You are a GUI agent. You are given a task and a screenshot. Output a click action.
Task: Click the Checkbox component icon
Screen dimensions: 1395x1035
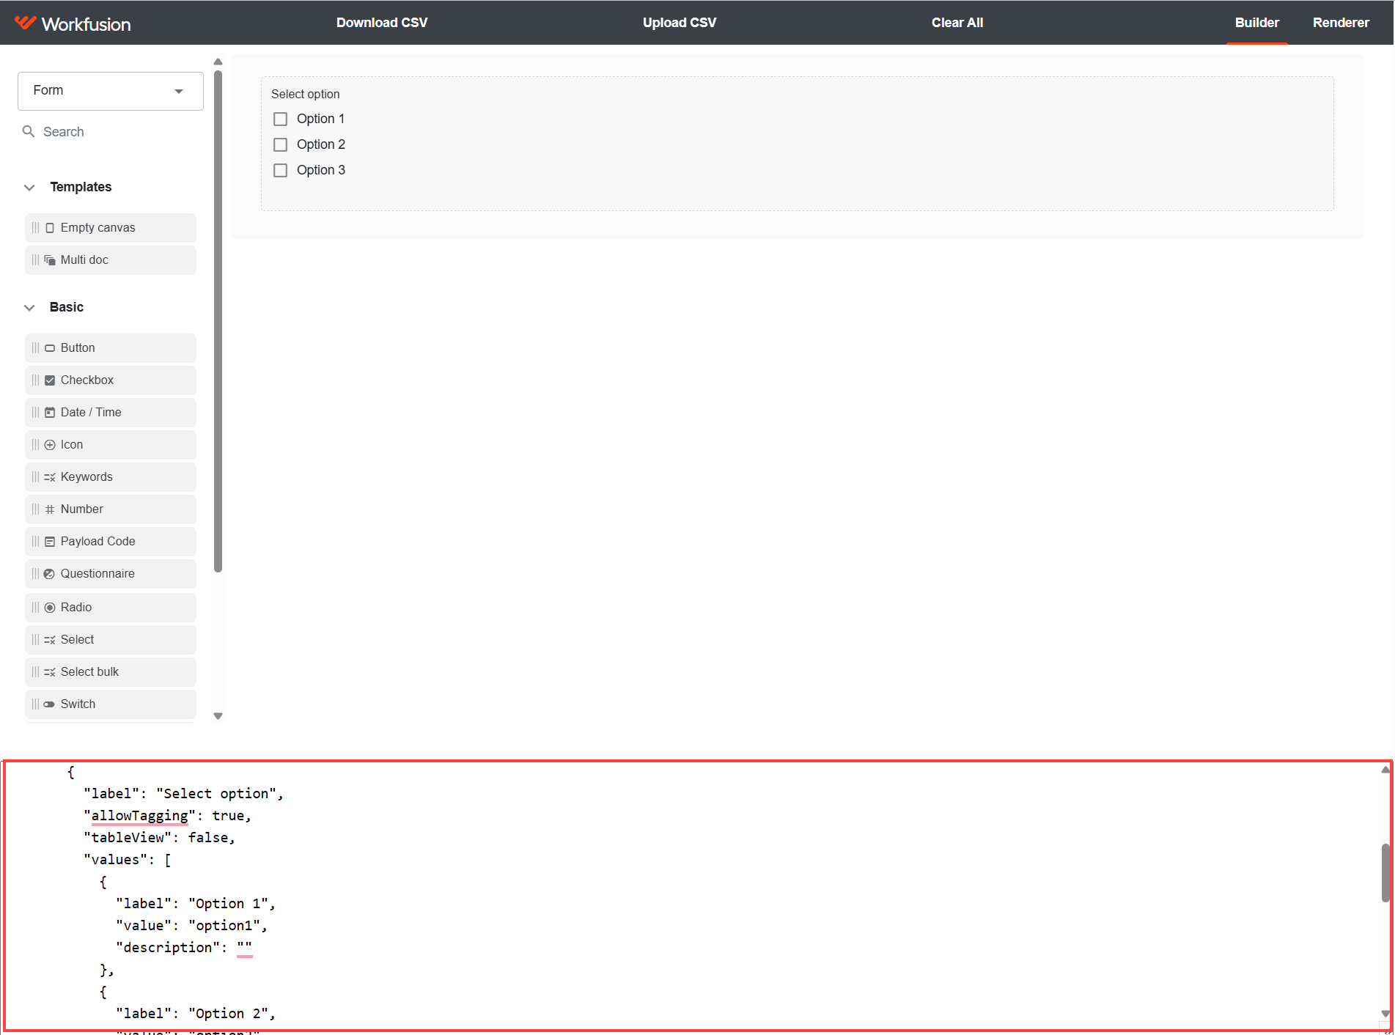[x=50, y=380]
